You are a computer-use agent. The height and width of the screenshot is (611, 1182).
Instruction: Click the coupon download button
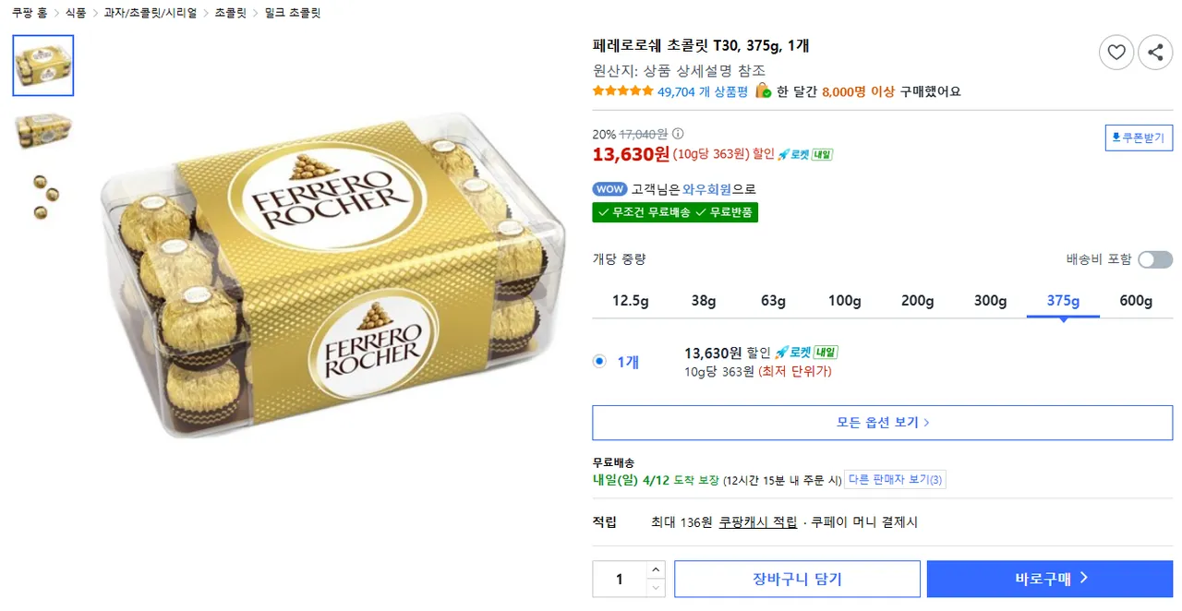click(x=1139, y=138)
